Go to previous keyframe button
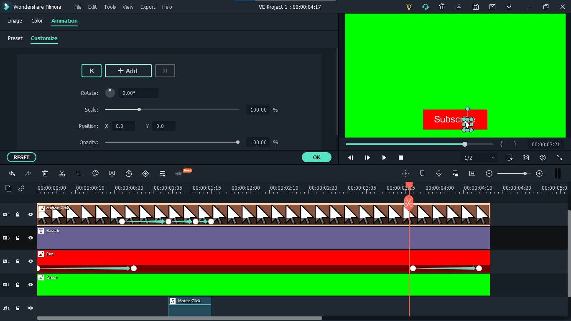 [92, 71]
